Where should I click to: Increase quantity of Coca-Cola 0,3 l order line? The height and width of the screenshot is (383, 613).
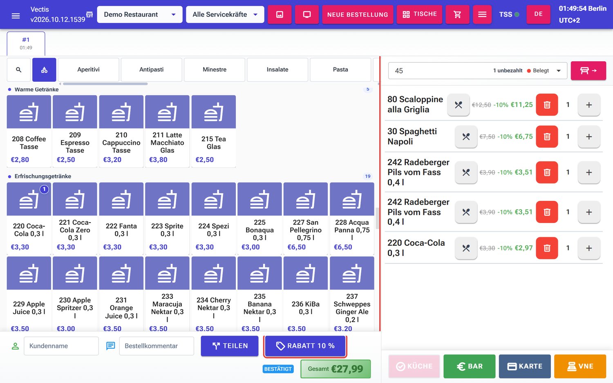(589, 248)
